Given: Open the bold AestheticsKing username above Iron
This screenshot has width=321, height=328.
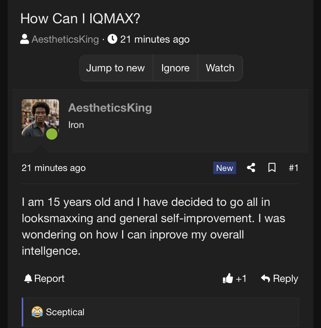Looking at the screenshot, I should click(x=110, y=108).
